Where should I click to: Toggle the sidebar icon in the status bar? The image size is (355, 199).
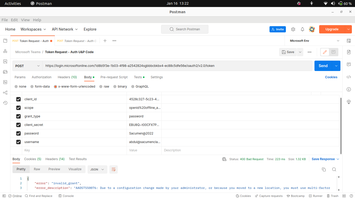[x=4, y=196]
